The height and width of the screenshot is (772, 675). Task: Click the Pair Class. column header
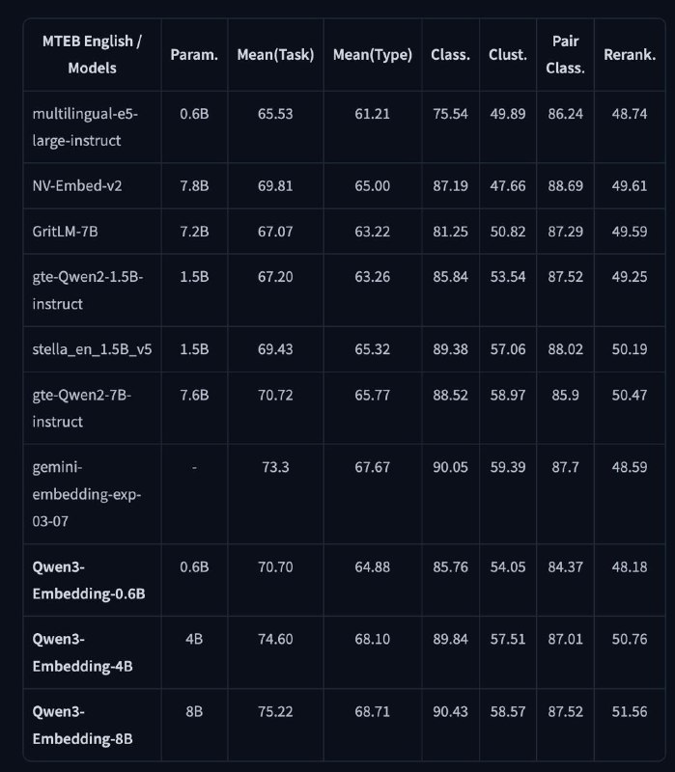565,55
